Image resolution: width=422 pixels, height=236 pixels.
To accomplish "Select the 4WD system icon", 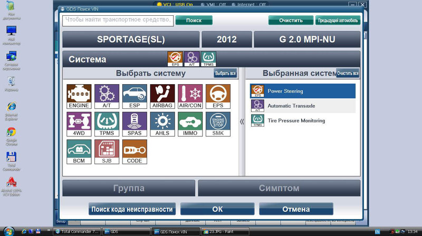I will coord(79,124).
